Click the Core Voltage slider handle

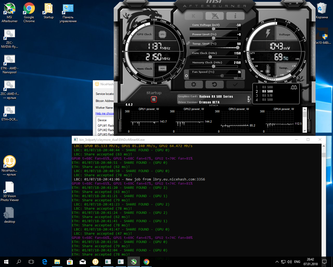pyautogui.click(x=214, y=29)
